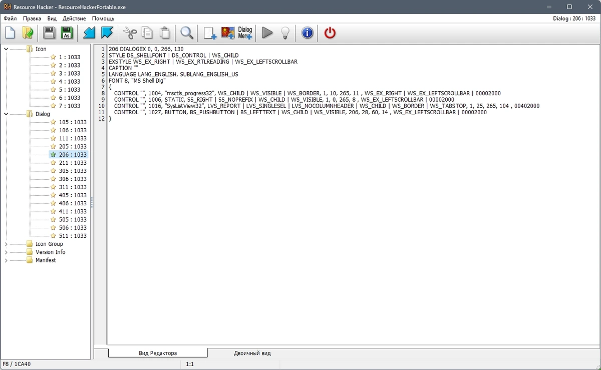Image resolution: width=601 pixels, height=370 pixels.
Task: Click the Paste clipboard icon
Action: point(165,33)
